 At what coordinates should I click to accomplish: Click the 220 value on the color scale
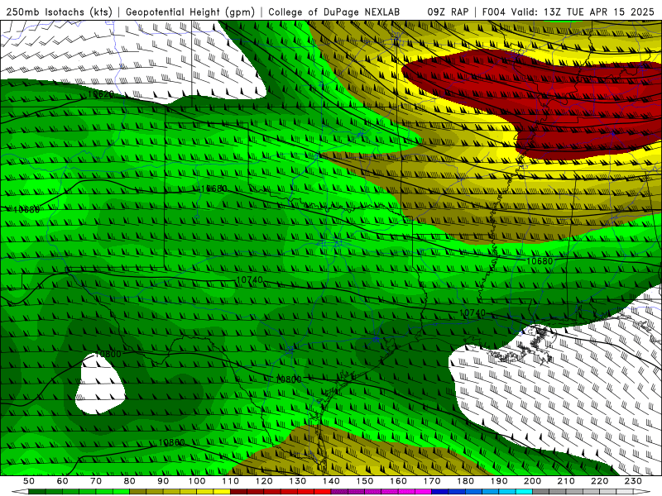[599, 481]
